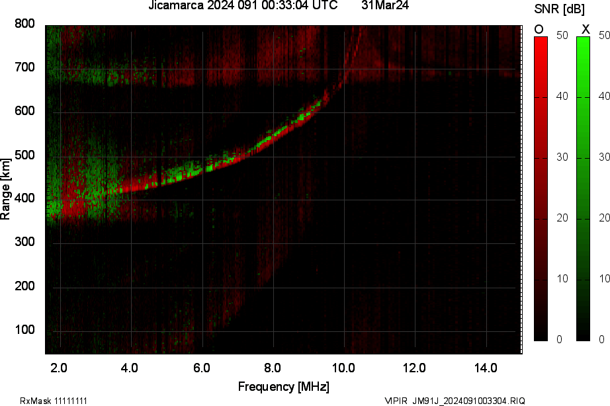Select the RxMask 11111111 indicator

(53, 400)
